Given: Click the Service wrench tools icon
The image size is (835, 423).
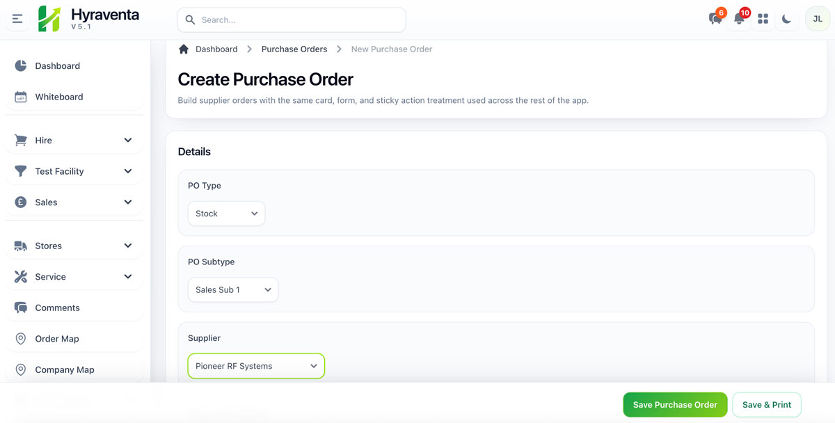Looking at the screenshot, I should pyautogui.click(x=21, y=277).
